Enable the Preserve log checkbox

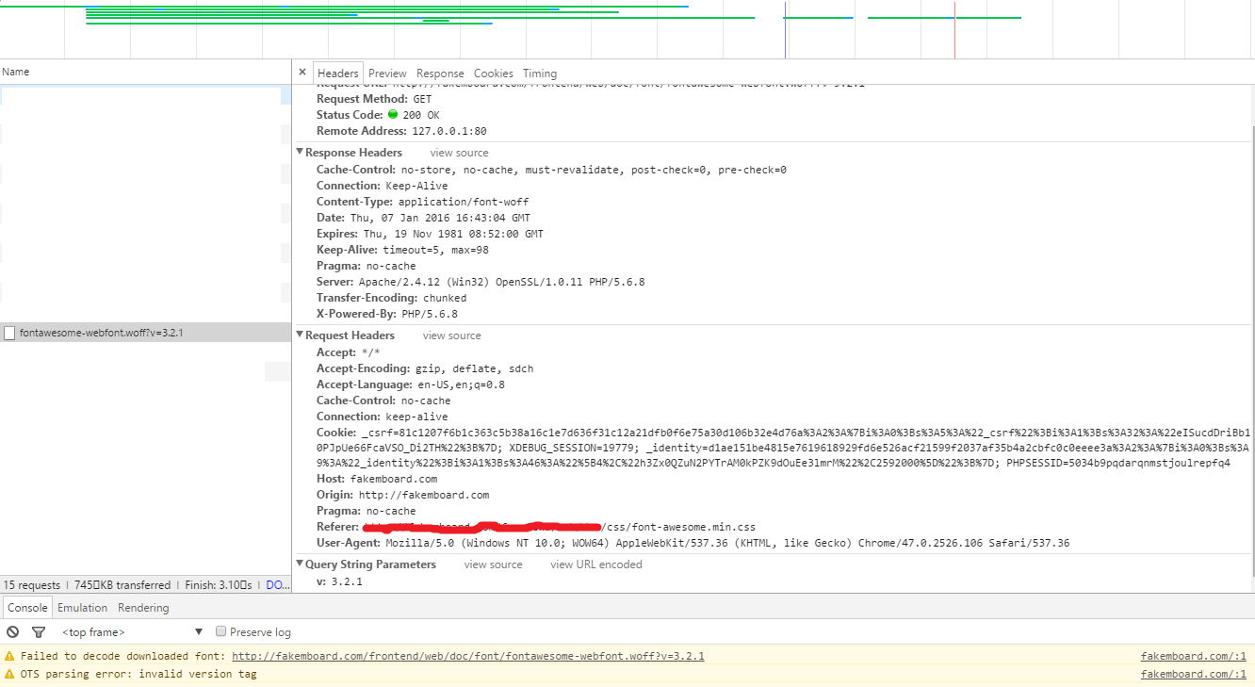[x=221, y=631]
